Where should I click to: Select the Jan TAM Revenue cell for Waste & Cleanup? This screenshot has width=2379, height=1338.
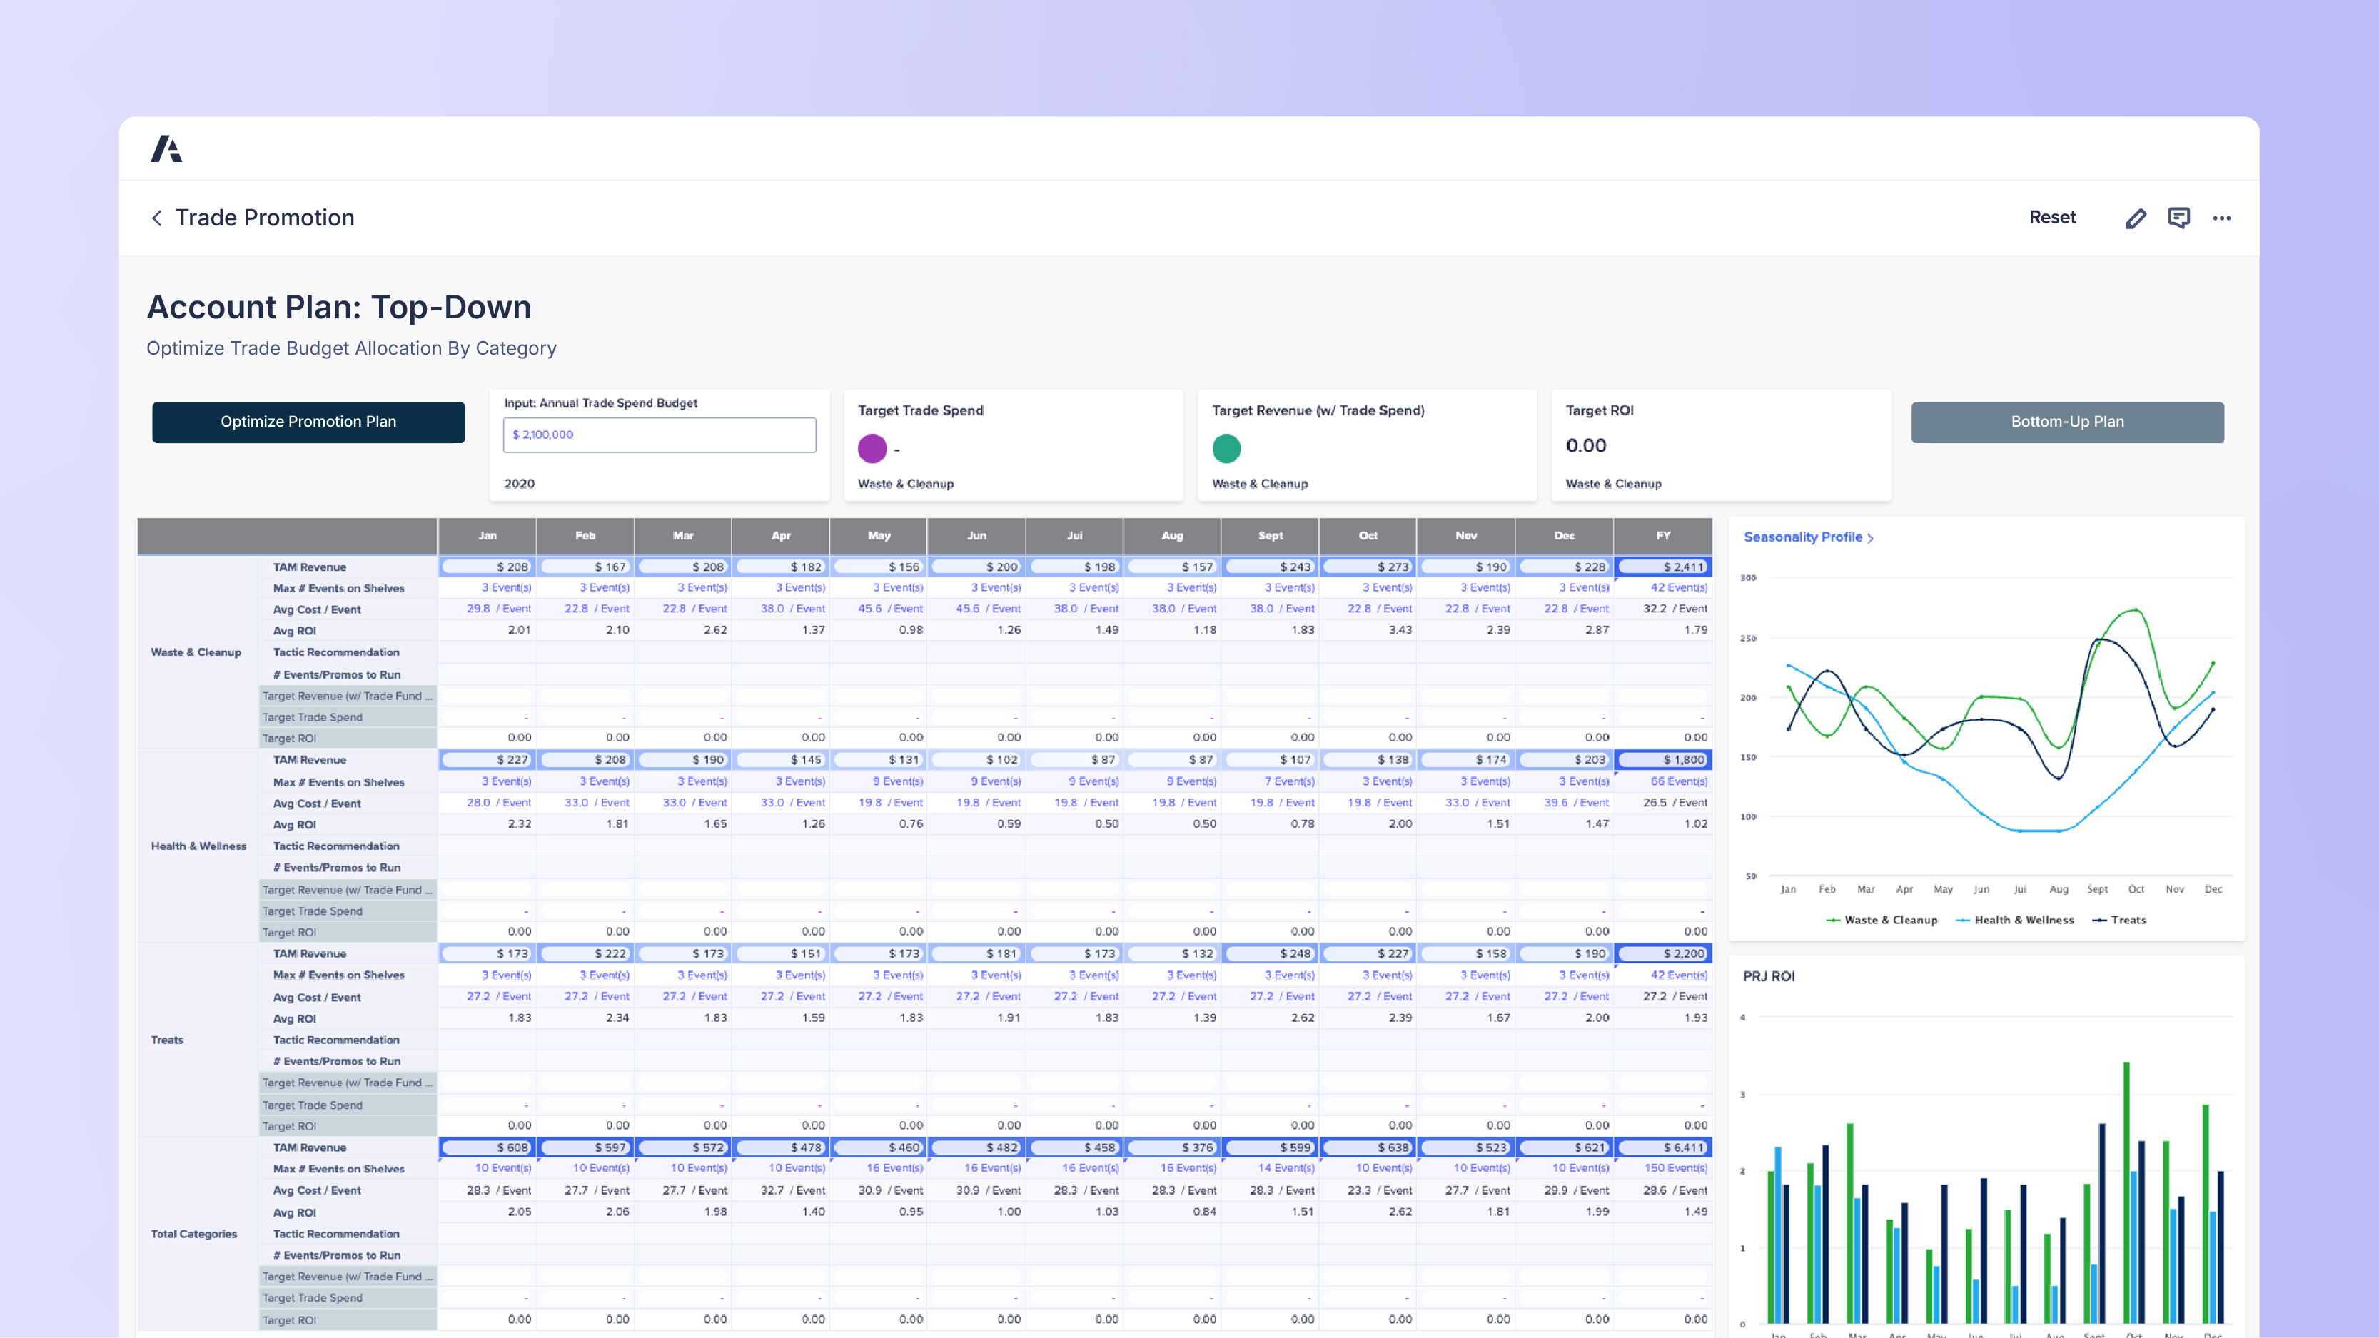[488, 566]
